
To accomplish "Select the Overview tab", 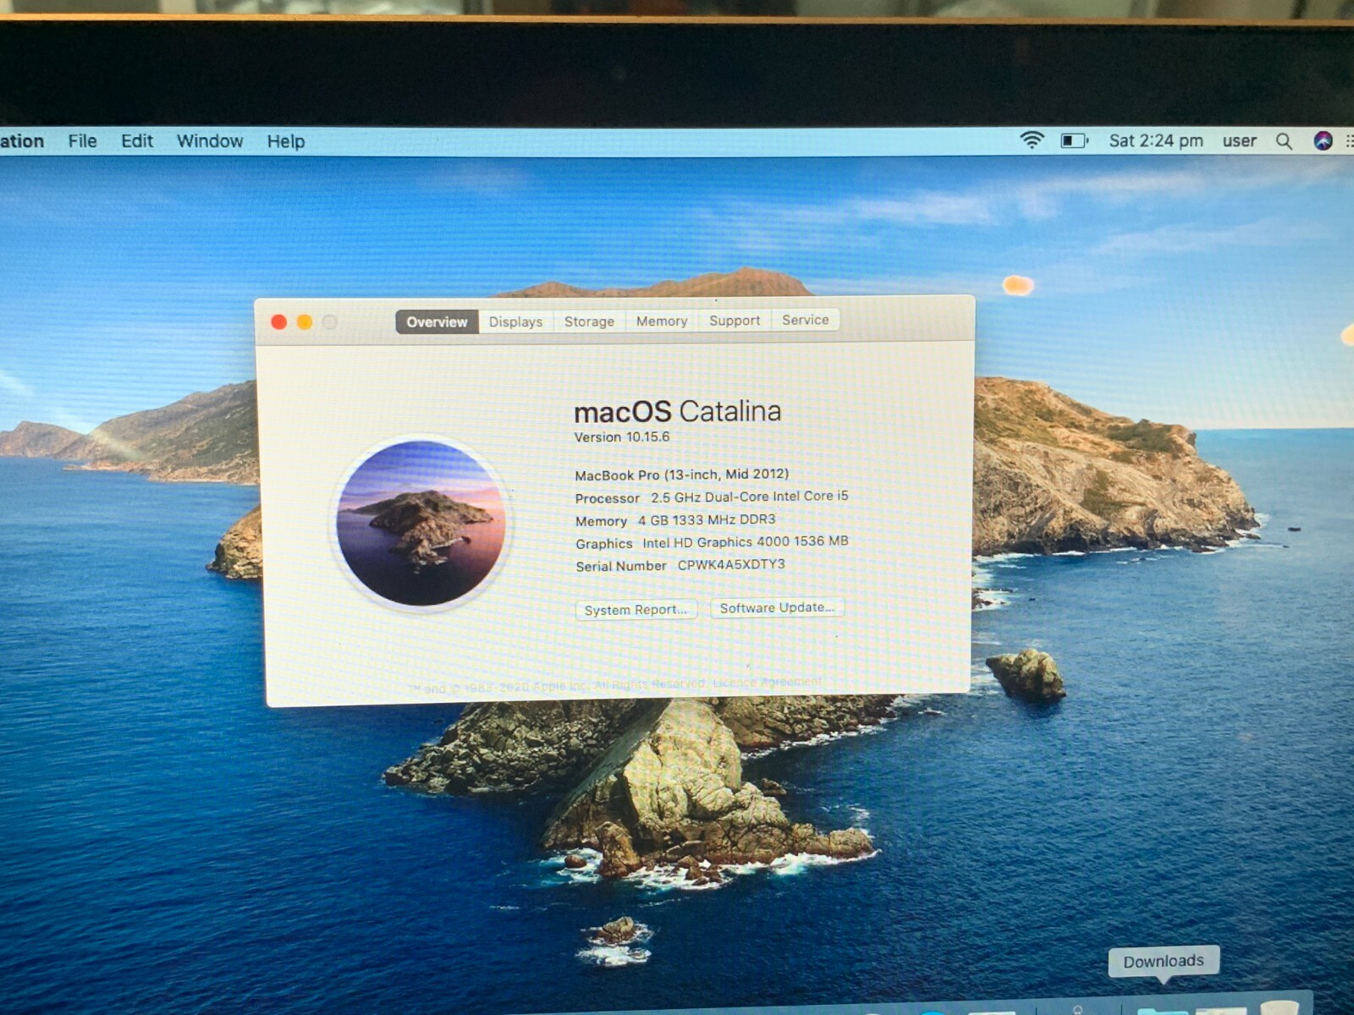I will [437, 321].
